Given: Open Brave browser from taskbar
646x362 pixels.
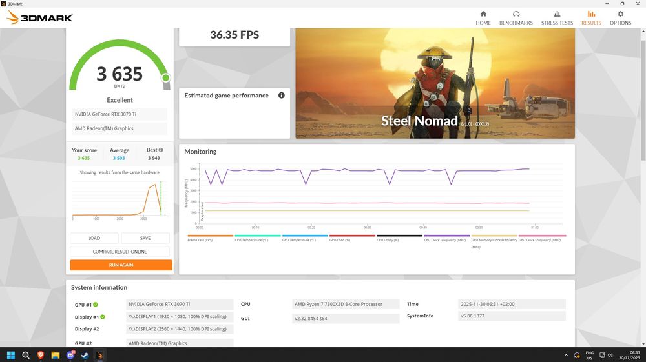Looking at the screenshot, I should [x=40, y=355].
